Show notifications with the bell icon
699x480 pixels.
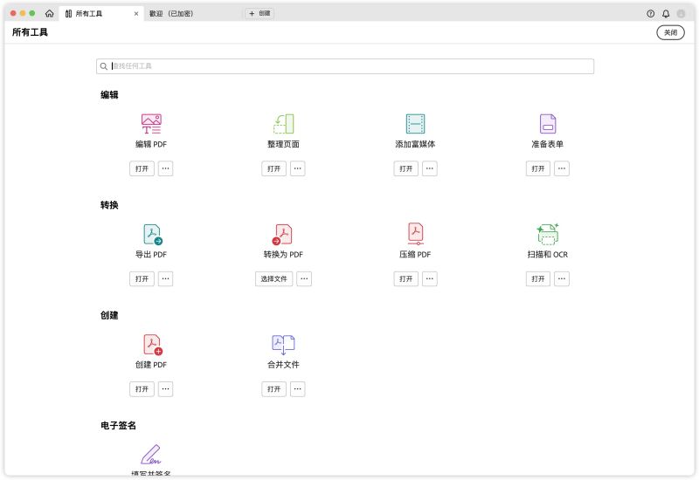pyautogui.click(x=666, y=14)
